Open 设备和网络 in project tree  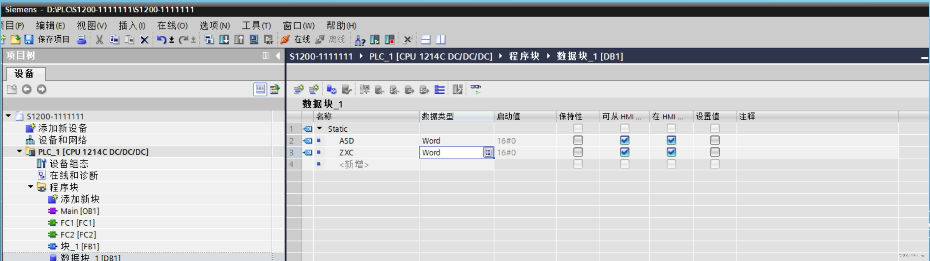(x=62, y=140)
